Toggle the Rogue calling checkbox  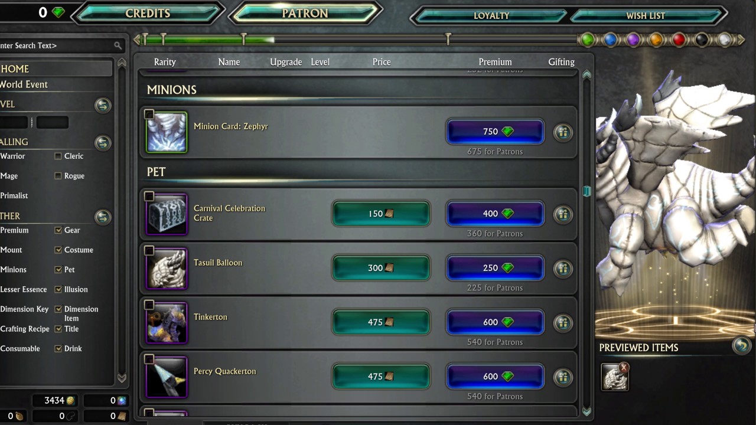point(58,176)
